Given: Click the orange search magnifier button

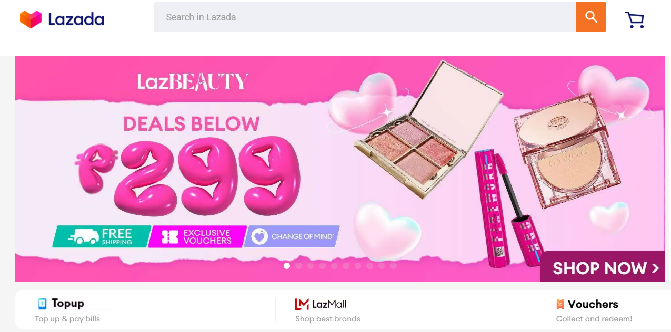Looking at the screenshot, I should point(591,17).
